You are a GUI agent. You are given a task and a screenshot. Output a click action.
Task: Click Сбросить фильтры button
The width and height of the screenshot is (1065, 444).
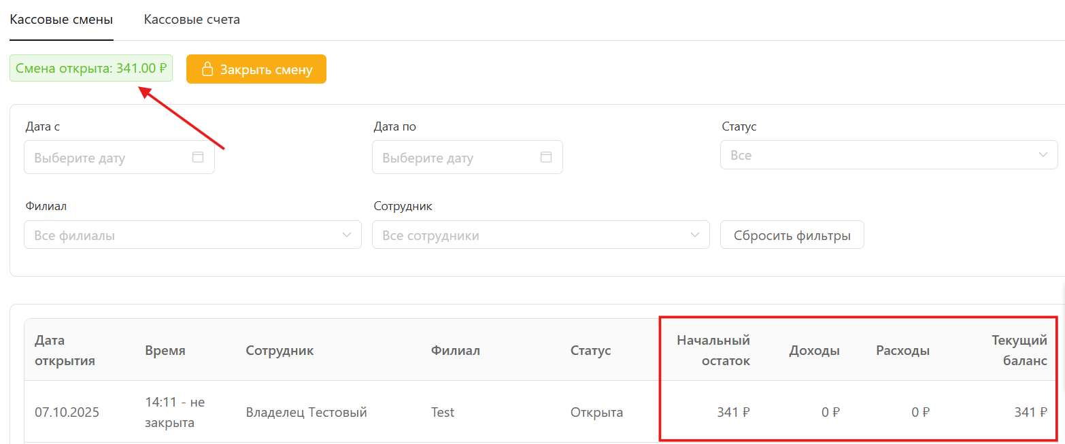click(792, 235)
